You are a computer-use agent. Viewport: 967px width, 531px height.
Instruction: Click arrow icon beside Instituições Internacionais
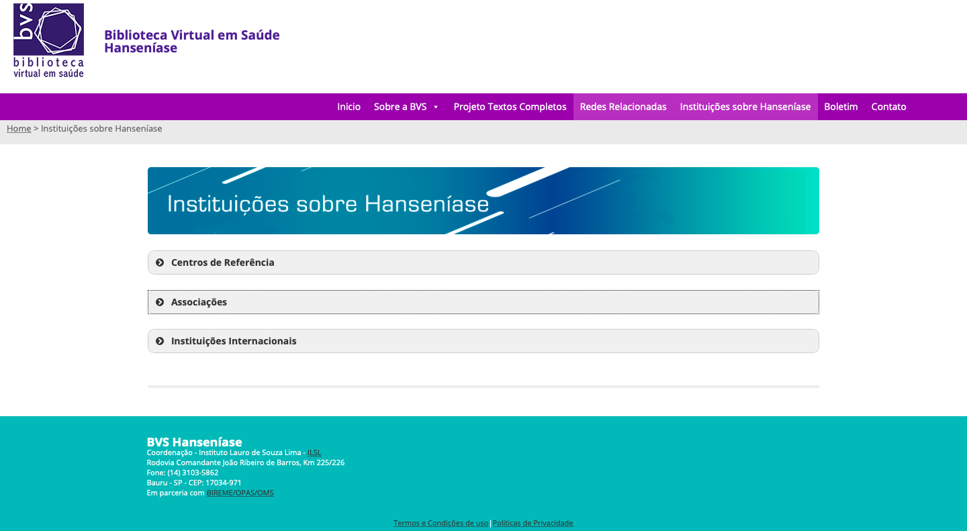(160, 341)
